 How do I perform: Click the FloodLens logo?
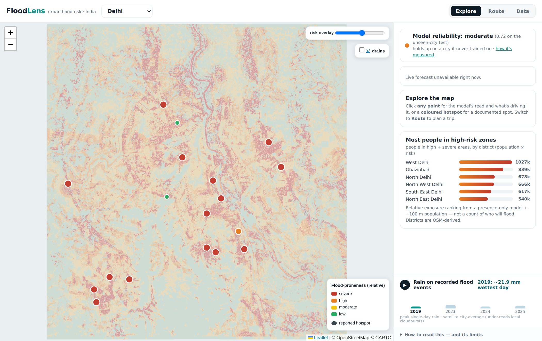[26, 11]
